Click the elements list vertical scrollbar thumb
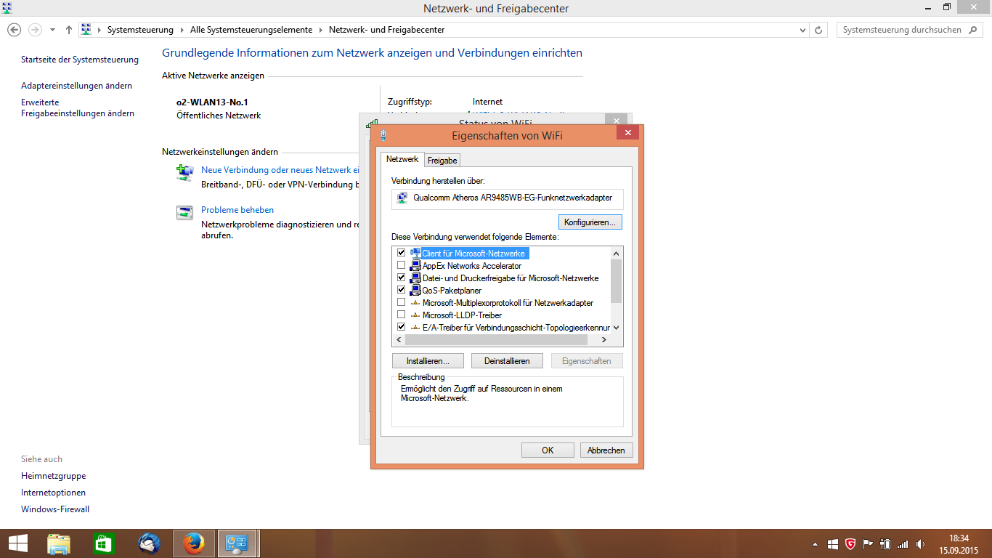Screen dimensions: 992x558 (617, 280)
